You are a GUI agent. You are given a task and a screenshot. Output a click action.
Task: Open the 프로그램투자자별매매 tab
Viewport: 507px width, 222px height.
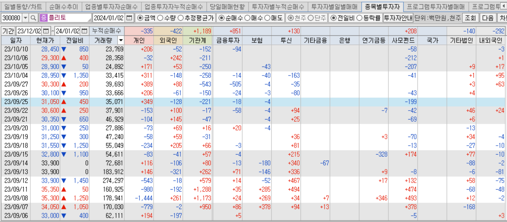pos(436,7)
